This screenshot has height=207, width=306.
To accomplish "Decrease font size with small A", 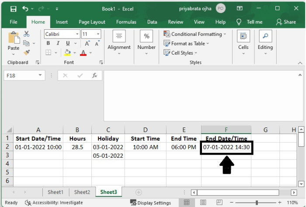I will [97, 43].
